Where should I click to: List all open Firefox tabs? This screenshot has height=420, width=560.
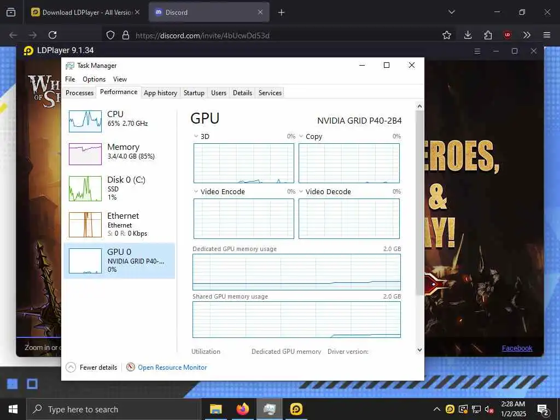[452, 12]
